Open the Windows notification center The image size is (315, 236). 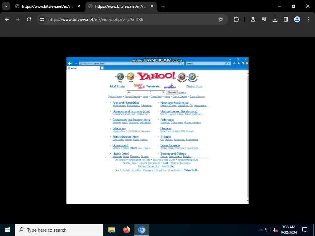click(305, 230)
